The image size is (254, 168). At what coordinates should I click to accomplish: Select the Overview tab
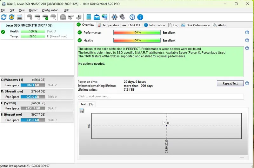coord(86,25)
